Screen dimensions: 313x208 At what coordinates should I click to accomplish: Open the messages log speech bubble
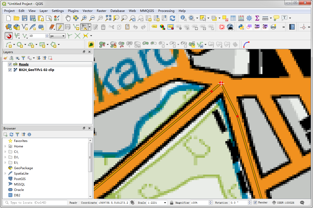click(x=302, y=203)
